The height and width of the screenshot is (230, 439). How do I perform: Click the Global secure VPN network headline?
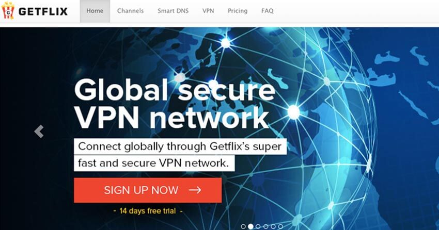tap(175, 104)
